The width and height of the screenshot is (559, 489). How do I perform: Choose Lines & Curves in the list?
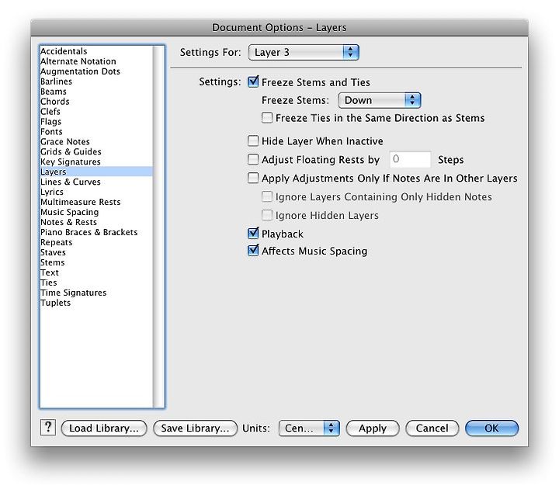(96, 182)
